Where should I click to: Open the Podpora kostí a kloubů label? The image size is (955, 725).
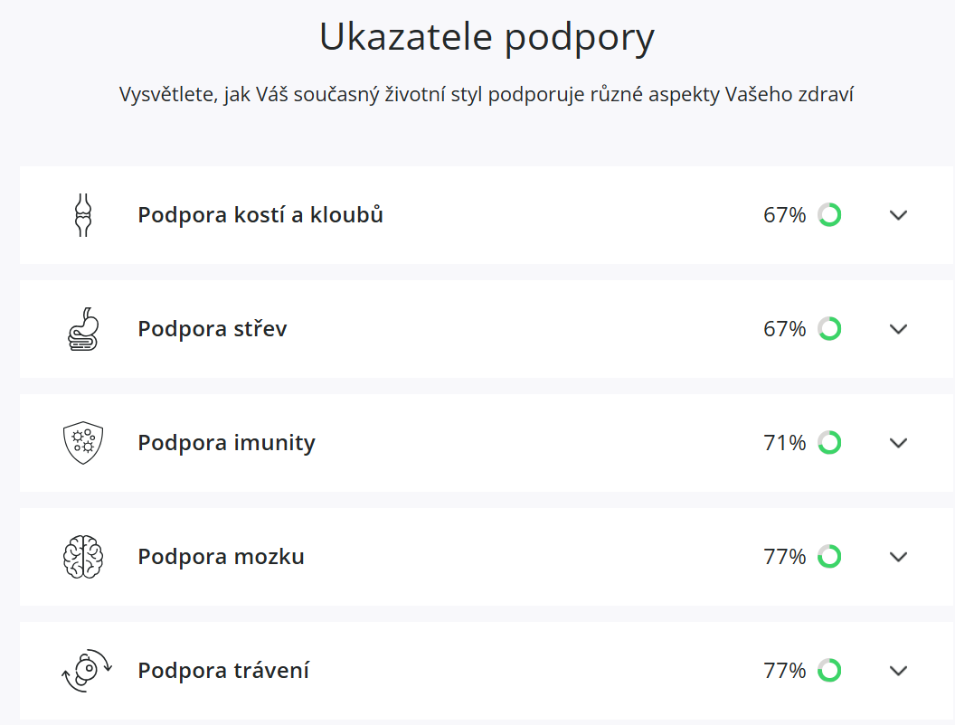pos(260,215)
